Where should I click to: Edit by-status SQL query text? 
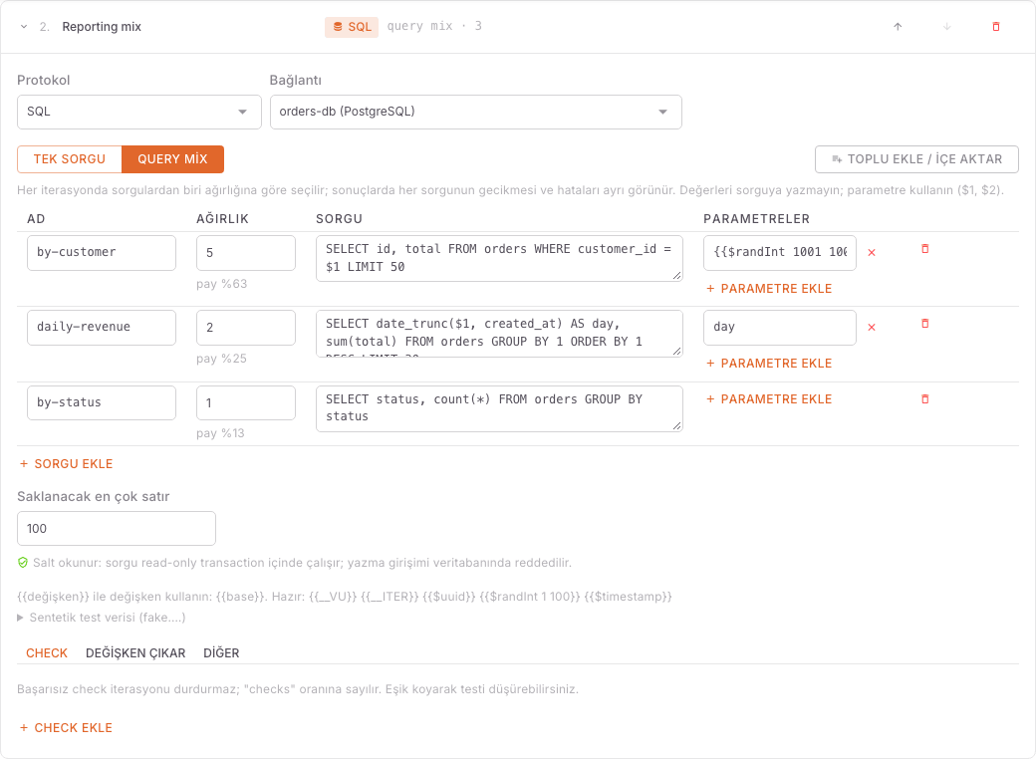499,408
